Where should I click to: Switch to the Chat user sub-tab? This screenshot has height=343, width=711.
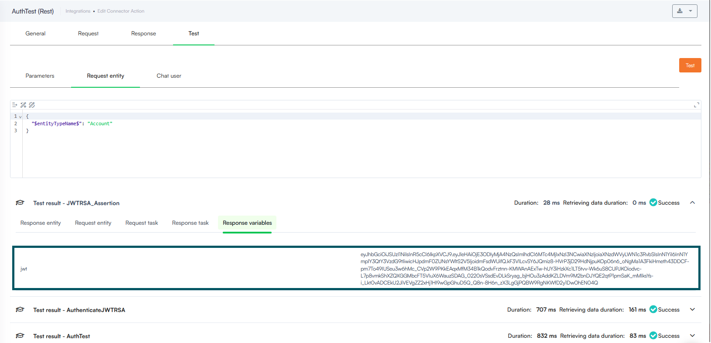pyautogui.click(x=169, y=76)
